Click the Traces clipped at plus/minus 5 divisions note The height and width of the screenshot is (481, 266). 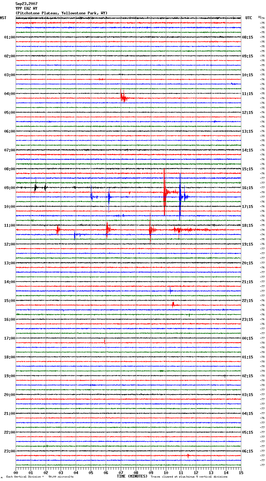[x=189, y=477]
